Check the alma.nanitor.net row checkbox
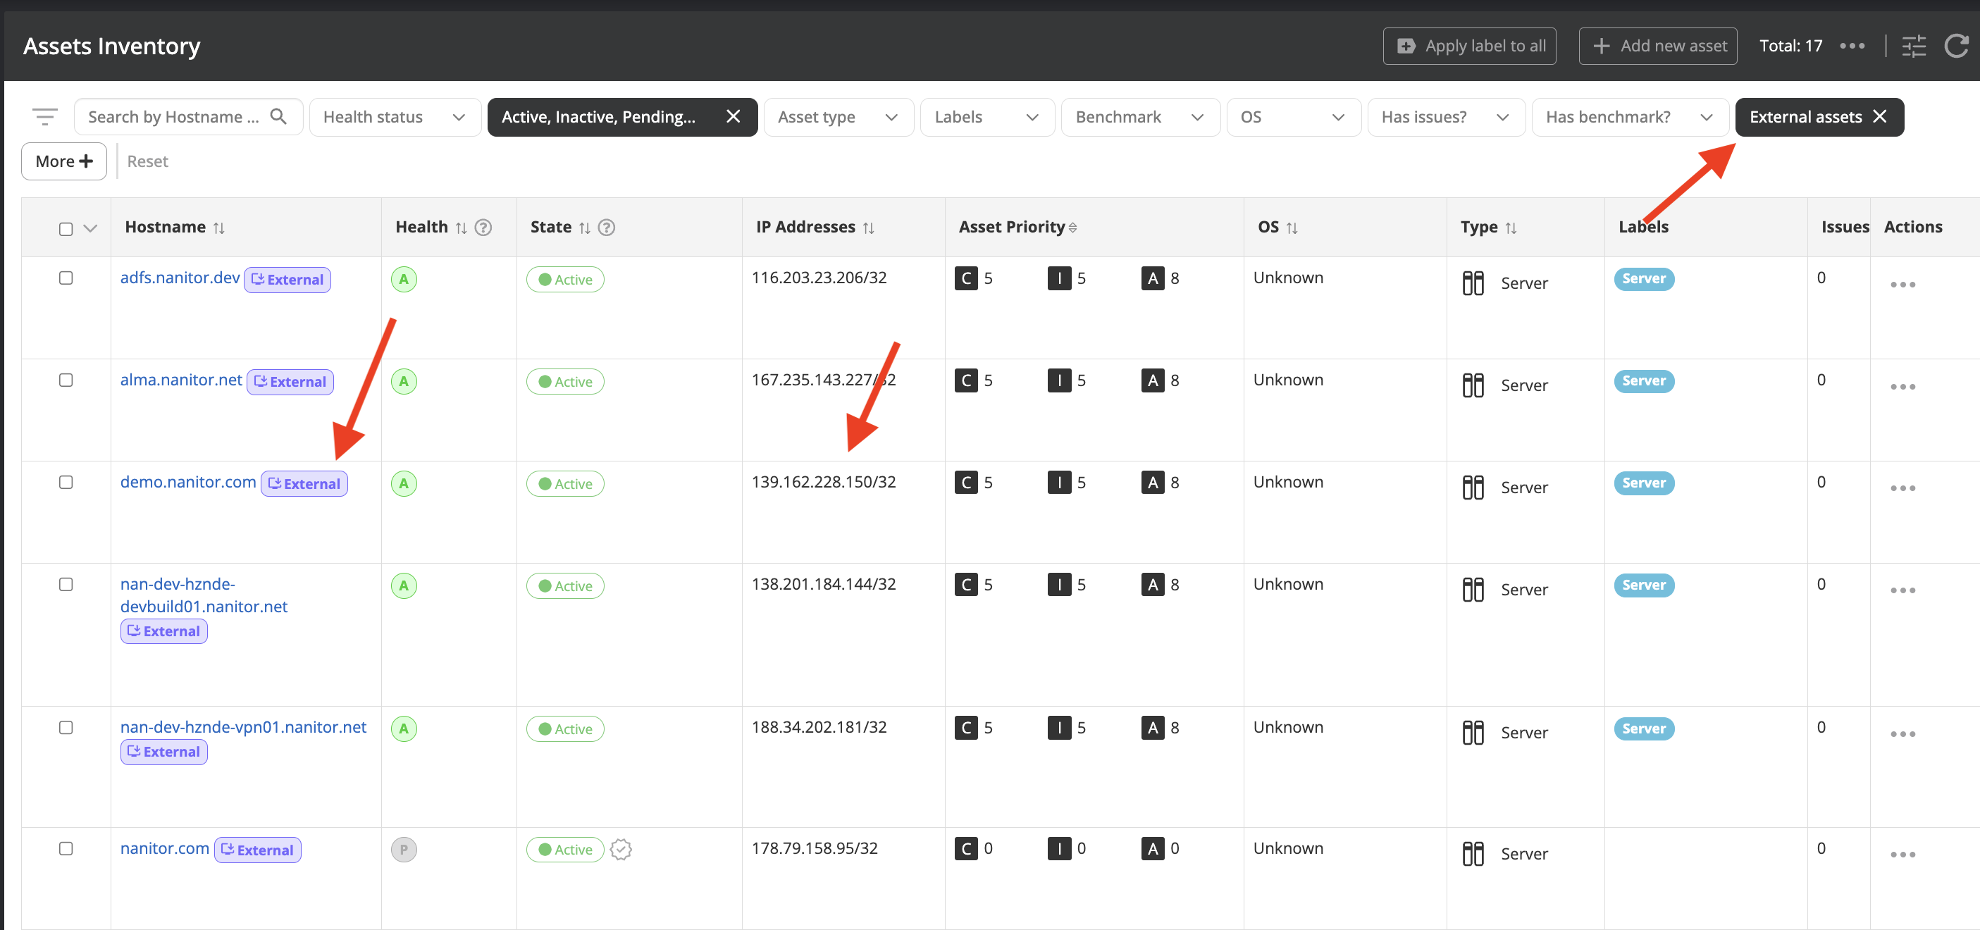 point(66,380)
